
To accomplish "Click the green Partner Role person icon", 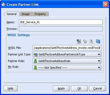I will click(35, 61).
